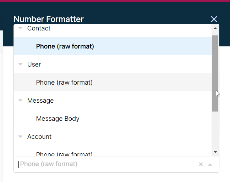Click the Contact group label
The width and height of the screenshot is (230, 182).
(x=39, y=28)
